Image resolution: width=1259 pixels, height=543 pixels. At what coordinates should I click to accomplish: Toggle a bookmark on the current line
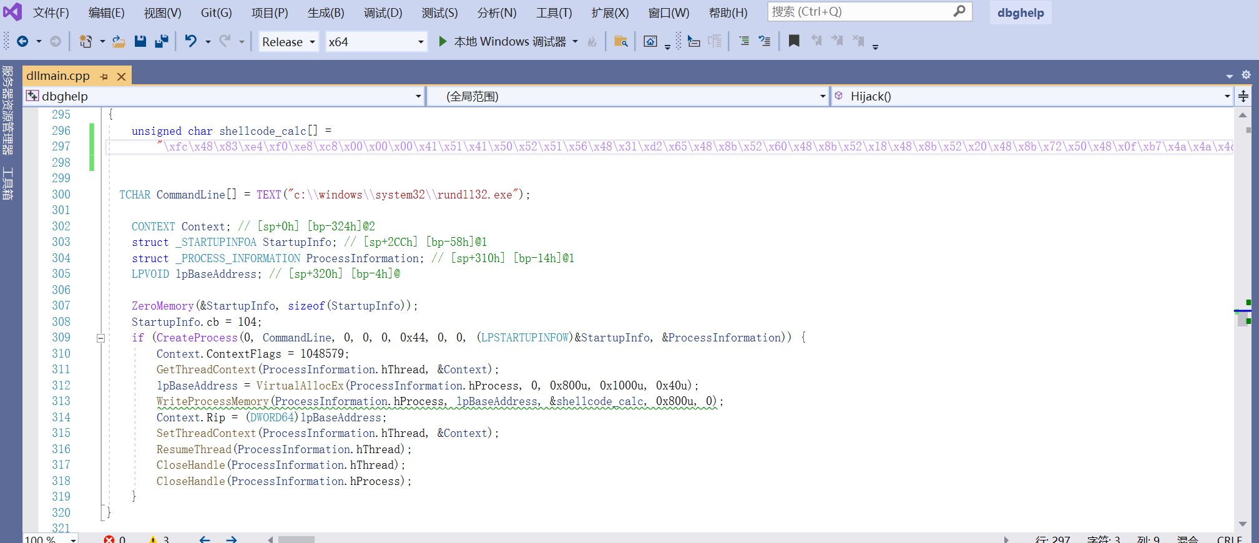794,41
